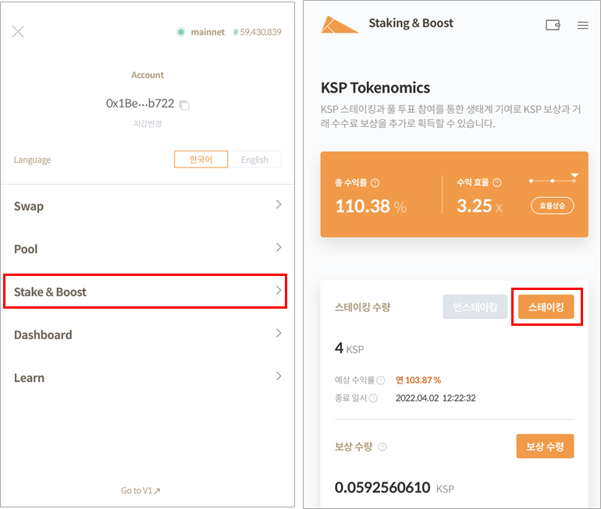Show help icon next to 종료 일시
Image resolution: width=601 pixels, height=509 pixels.
373,398
